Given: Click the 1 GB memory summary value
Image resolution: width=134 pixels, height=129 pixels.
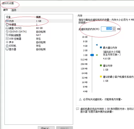Looking at the screenshot, I should tap(39, 21).
